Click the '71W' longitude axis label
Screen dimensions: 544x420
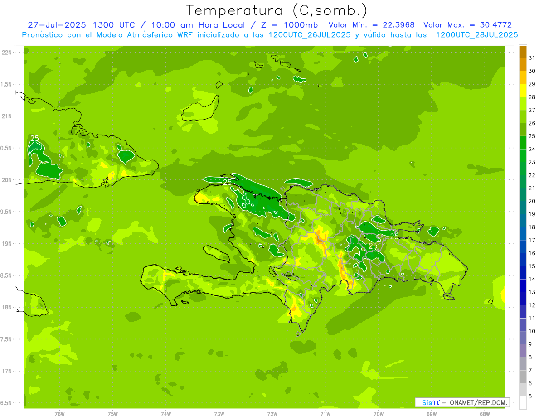pos(325,414)
